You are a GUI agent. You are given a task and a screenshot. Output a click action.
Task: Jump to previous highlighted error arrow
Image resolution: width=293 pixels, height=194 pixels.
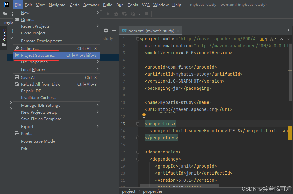point(282,39)
